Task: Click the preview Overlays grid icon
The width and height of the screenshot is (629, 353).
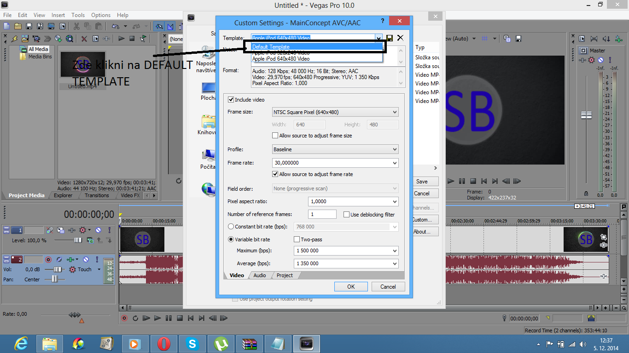Action: [485, 39]
